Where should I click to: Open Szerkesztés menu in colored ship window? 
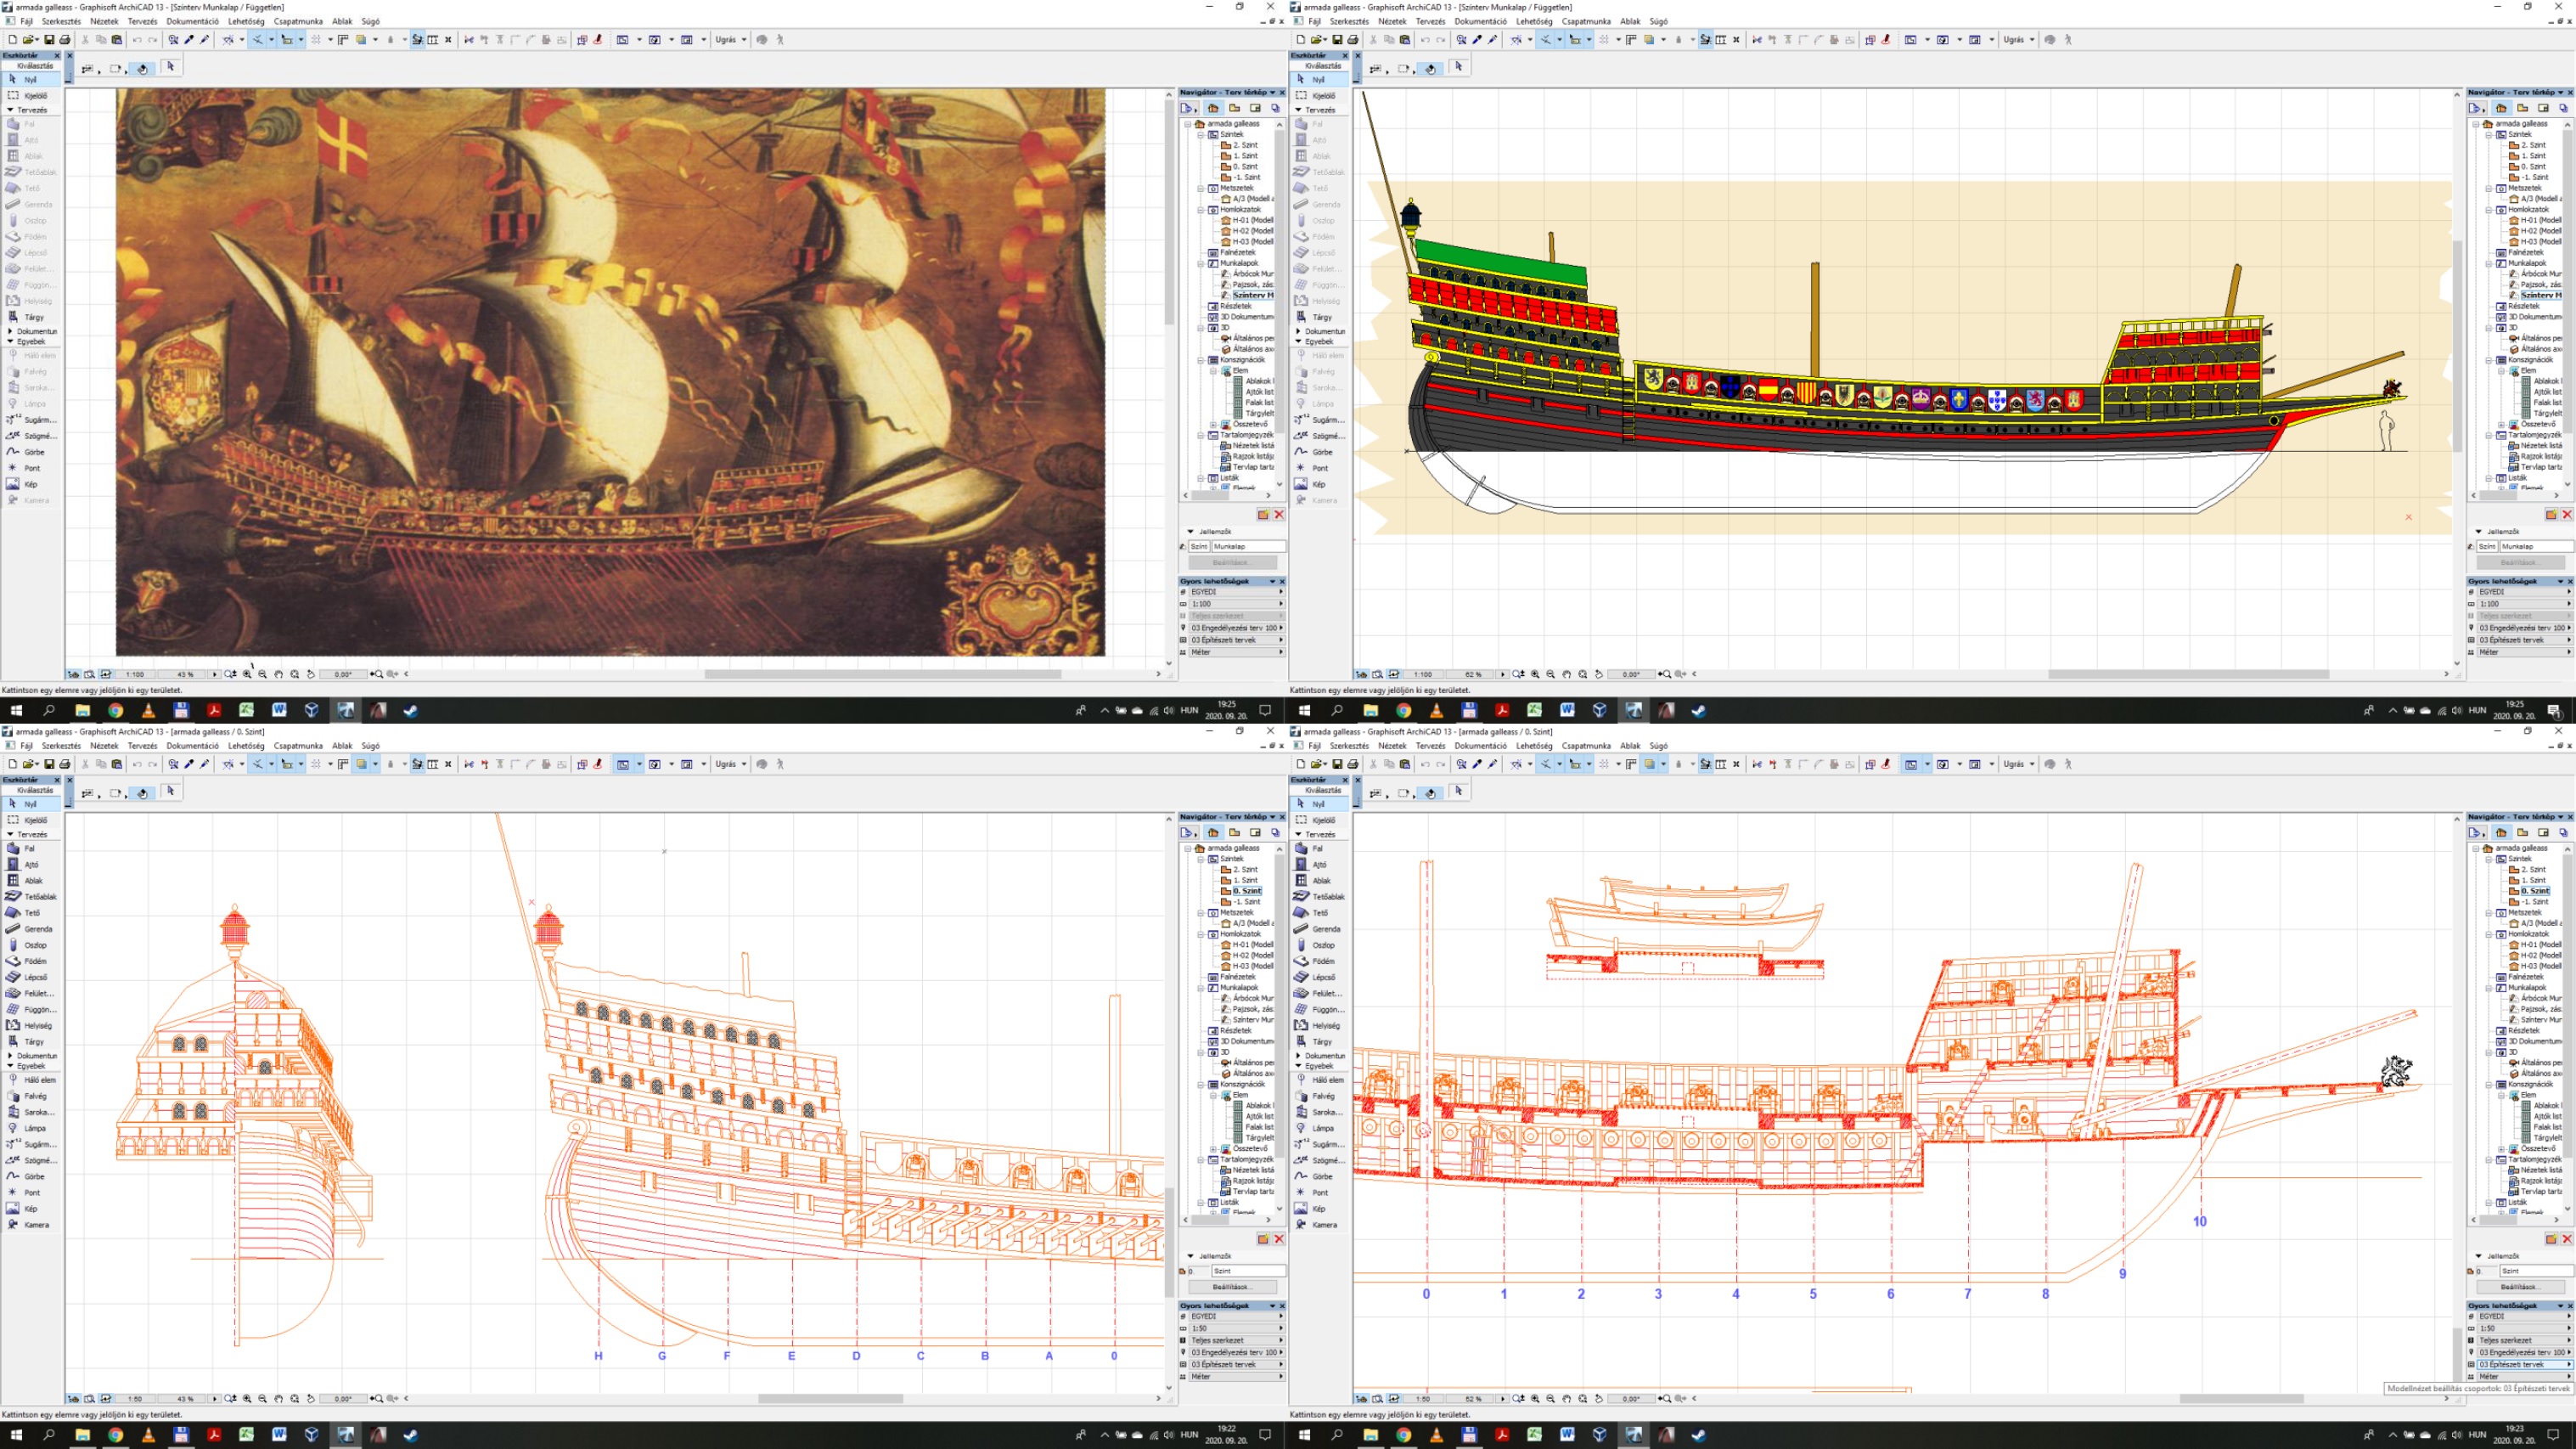1349,21
